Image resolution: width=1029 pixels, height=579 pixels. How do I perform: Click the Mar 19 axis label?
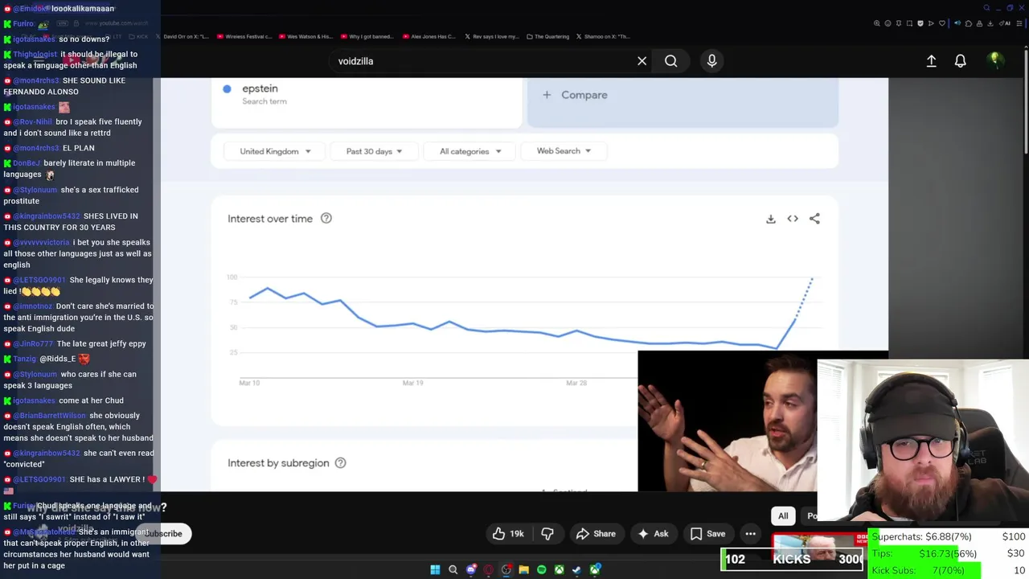click(412, 383)
